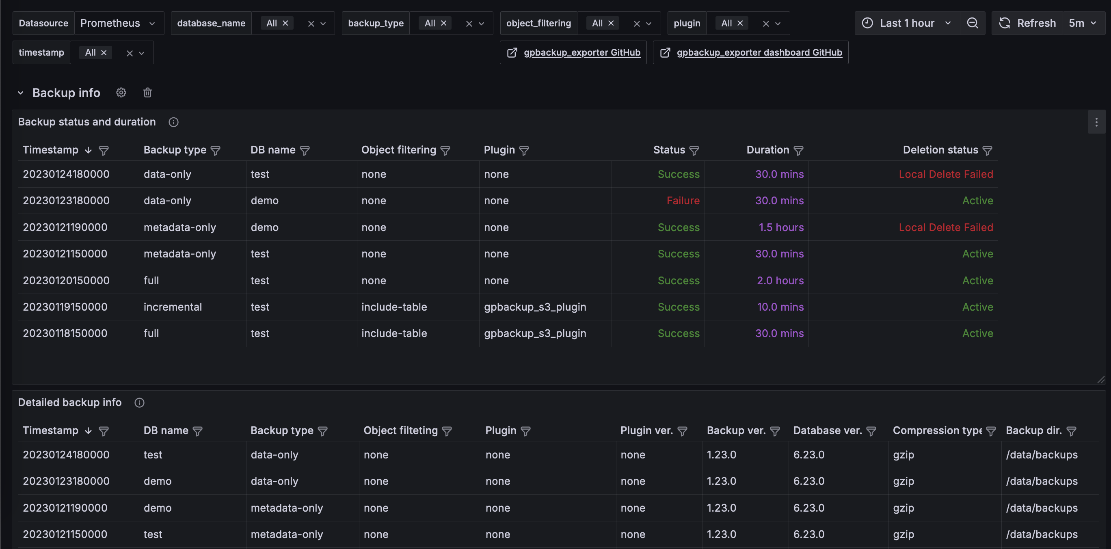Open the Backup info row settings gear
The image size is (1111, 549).
[x=121, y=93]
